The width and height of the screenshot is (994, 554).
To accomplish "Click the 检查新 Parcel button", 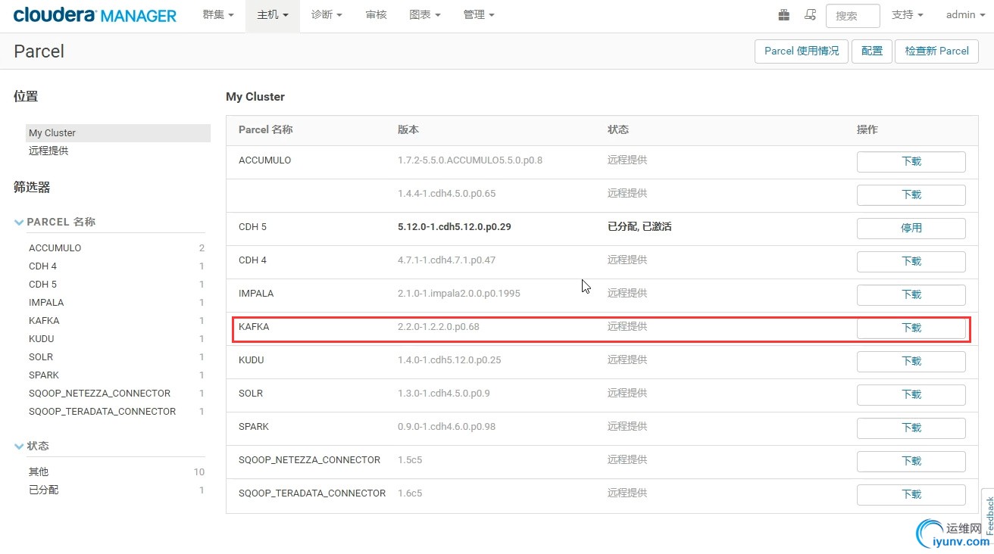I will point(937,51).
